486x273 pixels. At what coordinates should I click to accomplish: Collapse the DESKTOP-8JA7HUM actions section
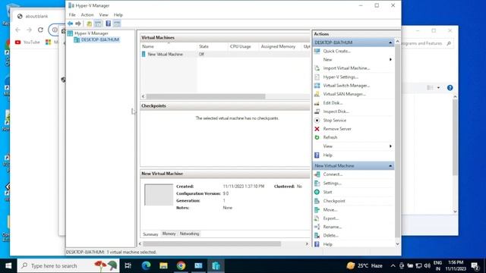pos(390,42)
